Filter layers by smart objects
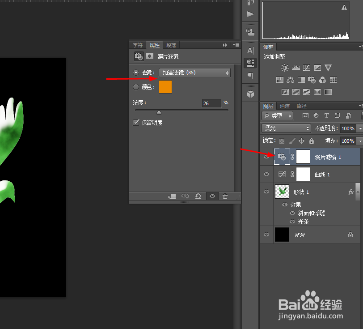 (348, 115)
